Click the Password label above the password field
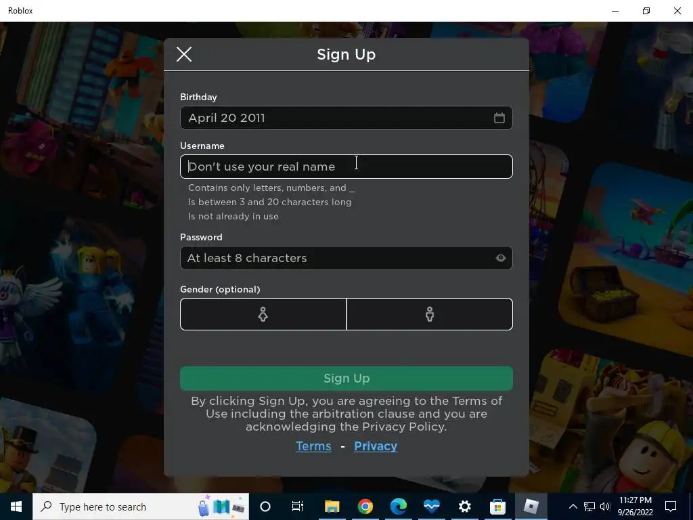This screenshot has width=693, height=520. pyautogui.click(x=201, y=237)
